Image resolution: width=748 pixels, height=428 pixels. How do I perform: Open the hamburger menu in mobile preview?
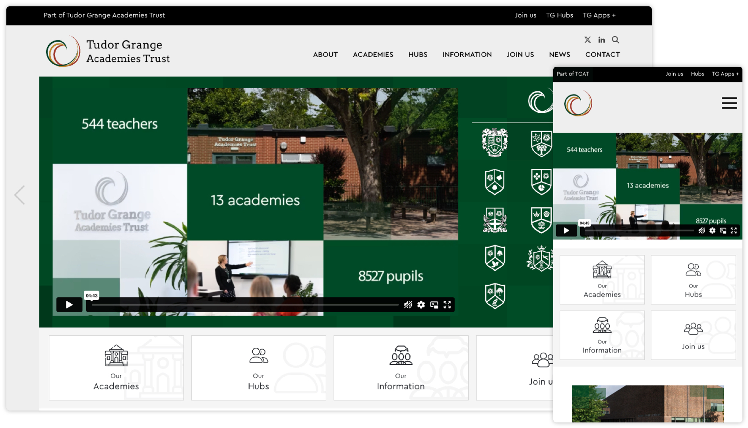pyautogui.click(x=729, y=103)
